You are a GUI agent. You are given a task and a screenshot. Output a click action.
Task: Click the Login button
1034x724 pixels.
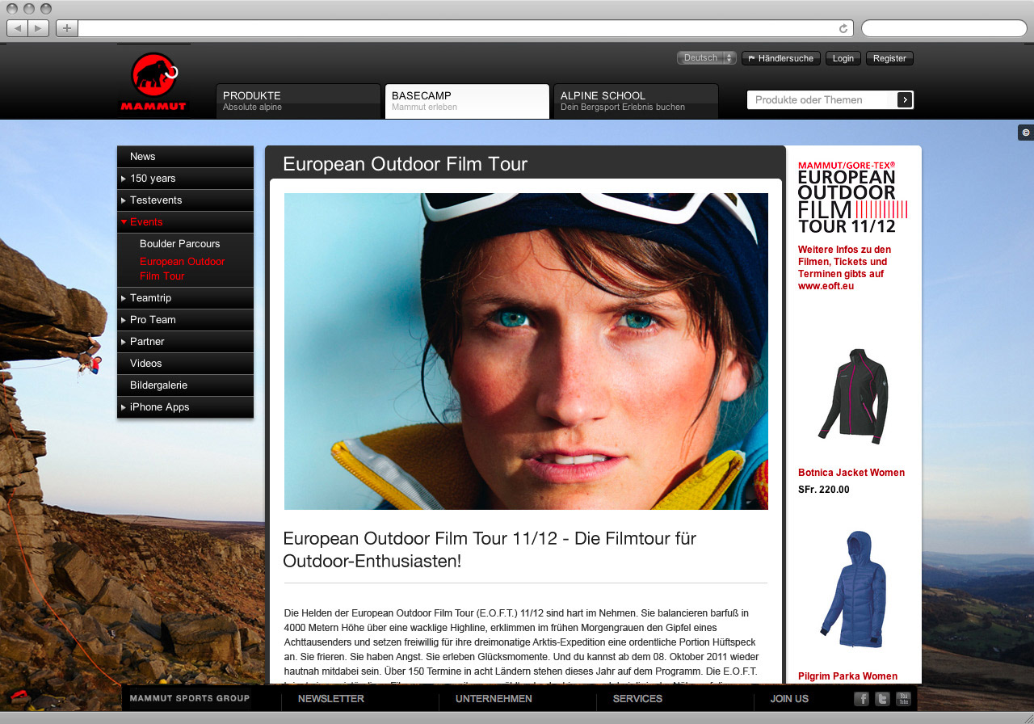(x=843, y=58)
